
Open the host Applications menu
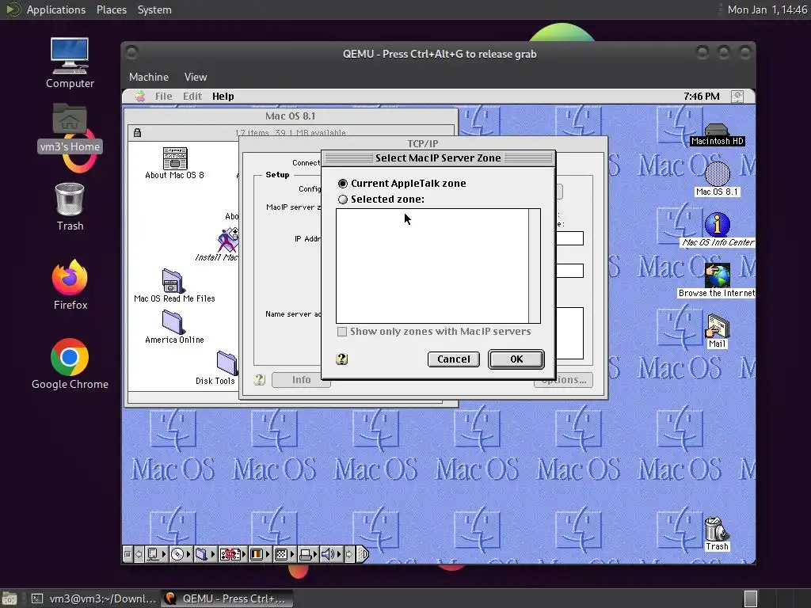[56, 9]
